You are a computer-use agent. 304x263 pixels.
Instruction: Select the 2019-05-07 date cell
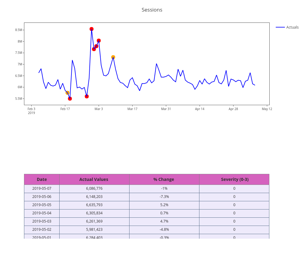click(42, 189)
